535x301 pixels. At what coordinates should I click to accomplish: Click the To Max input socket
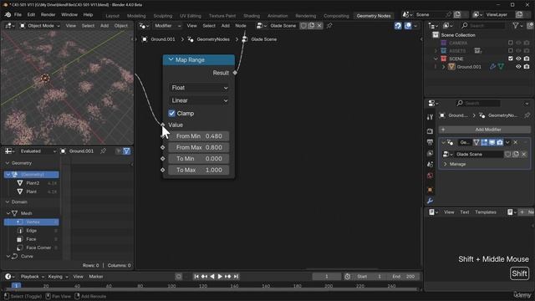point(163,170)
